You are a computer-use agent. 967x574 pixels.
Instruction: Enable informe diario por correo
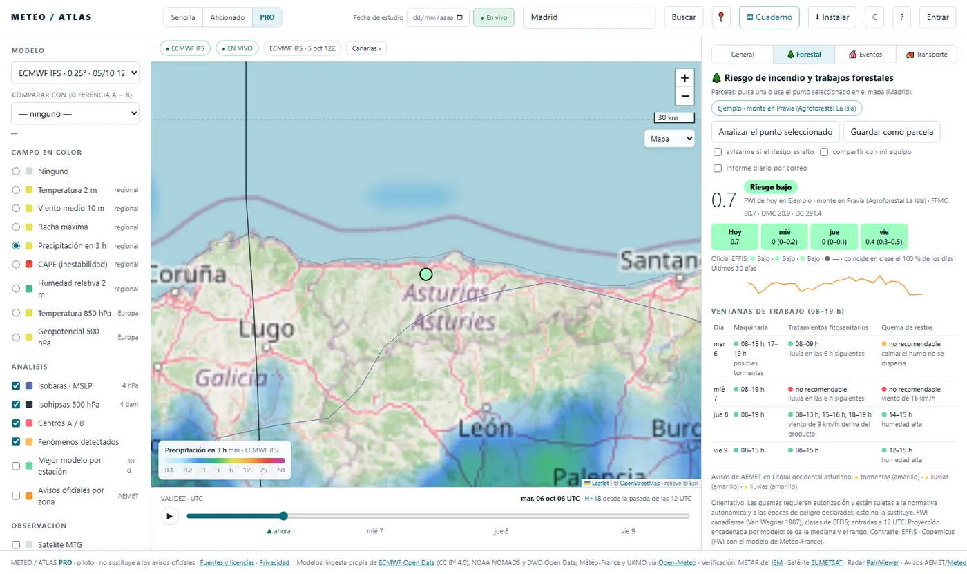(718, 168)
